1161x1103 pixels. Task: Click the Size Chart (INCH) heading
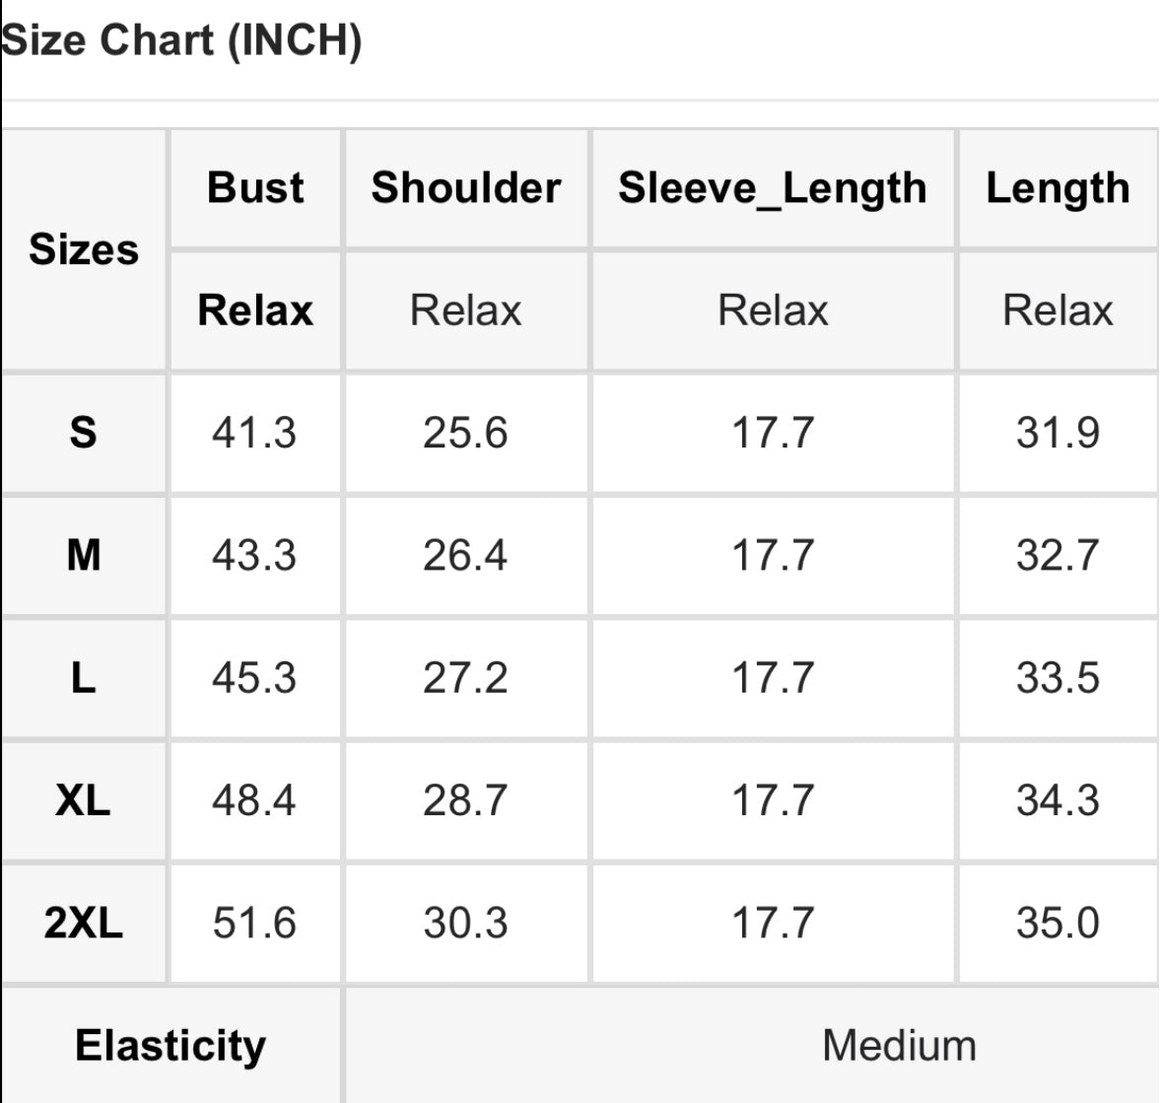pyautogui.click(x=180, y=40)
